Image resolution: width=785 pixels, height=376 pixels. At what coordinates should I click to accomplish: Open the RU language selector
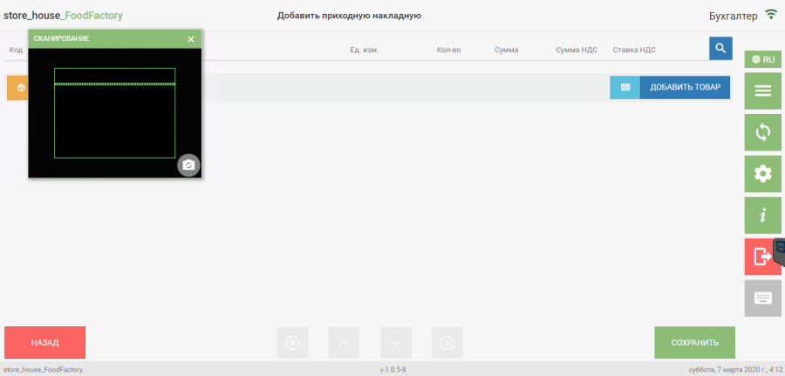coord(762,59)
